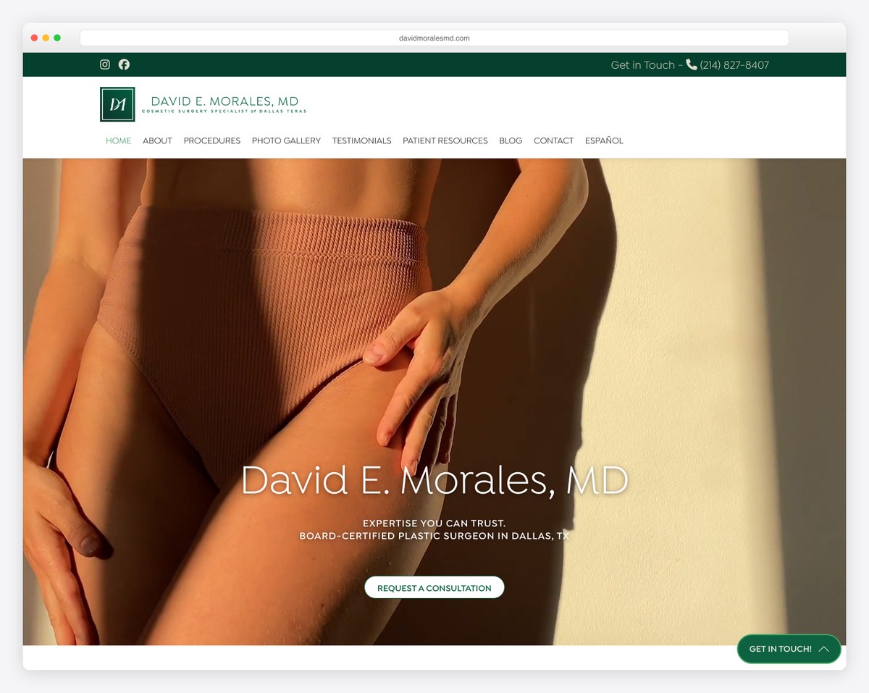Open the Instagram icon in the header

point(104,64)
